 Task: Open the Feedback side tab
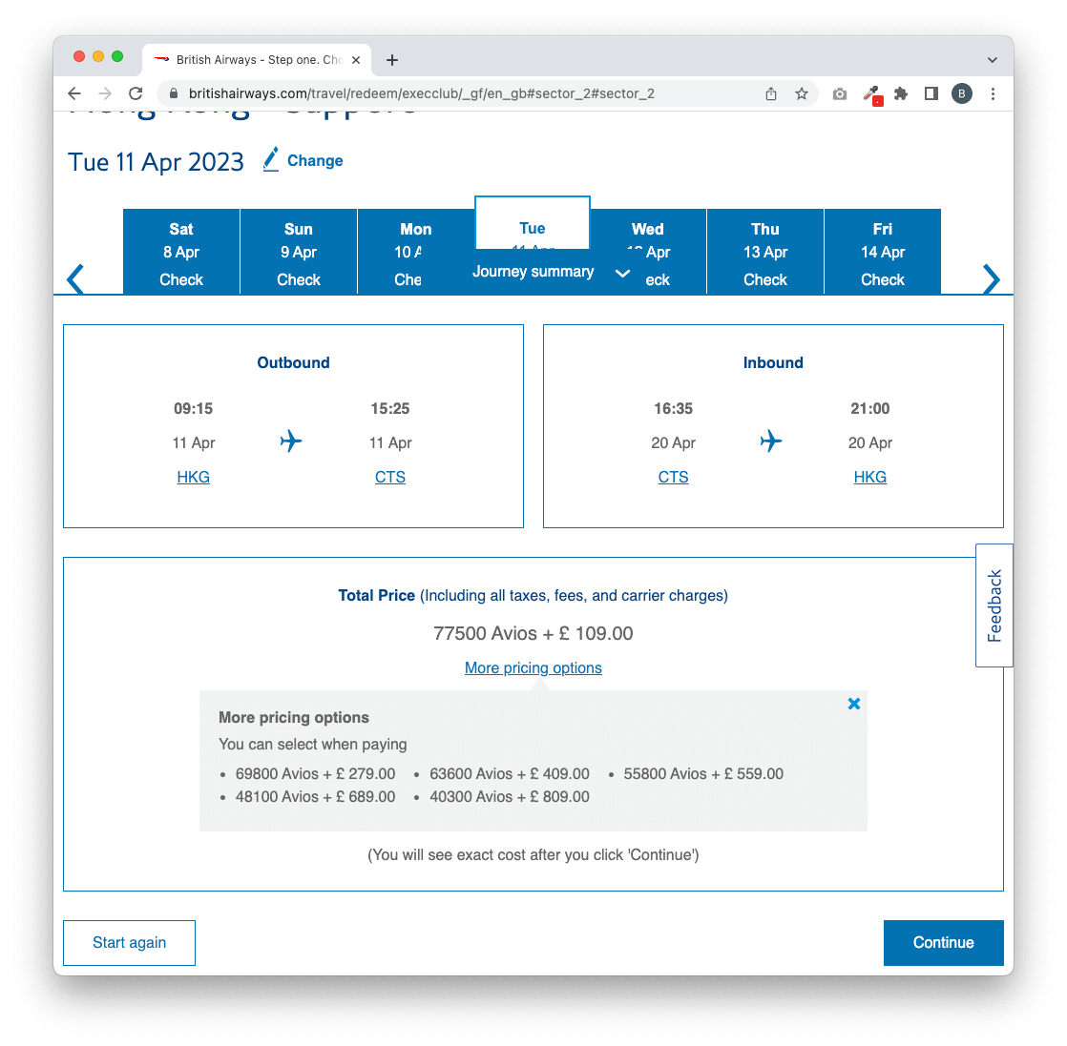(x=994, y=605)
